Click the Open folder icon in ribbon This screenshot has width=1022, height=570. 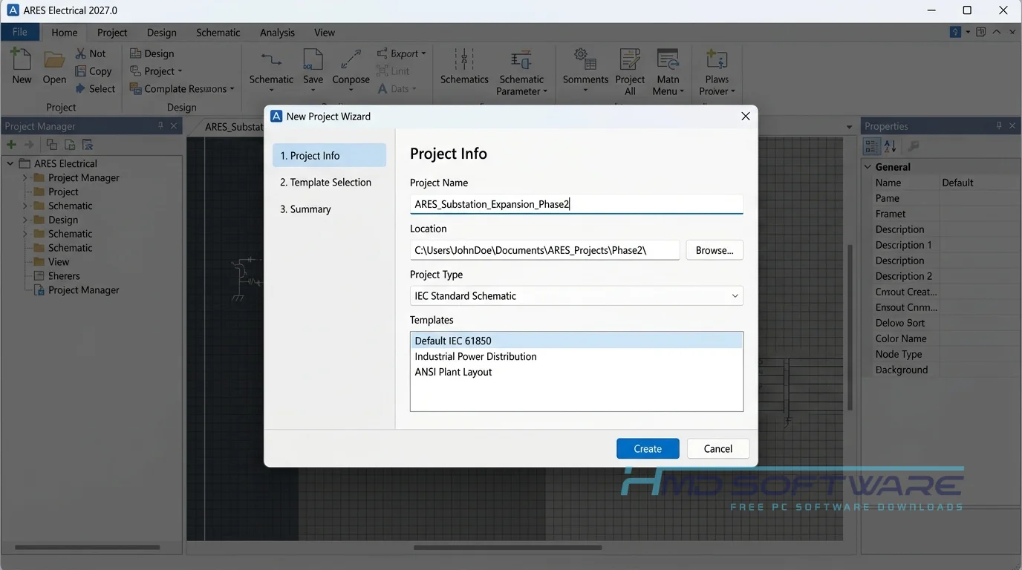tap(54, 59)
